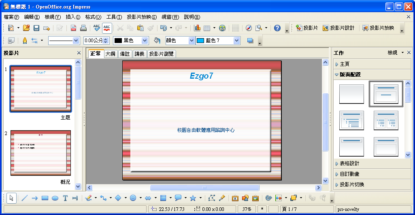Switch to the 大綱 tab
This screenshot has height=215, width=415.
click(111, 54)
